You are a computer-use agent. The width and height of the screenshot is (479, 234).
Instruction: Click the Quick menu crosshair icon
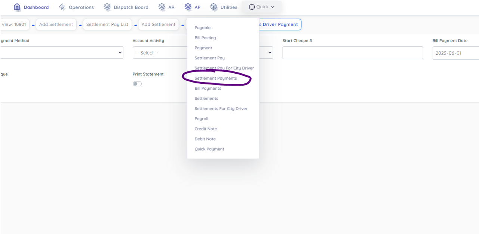252,7
